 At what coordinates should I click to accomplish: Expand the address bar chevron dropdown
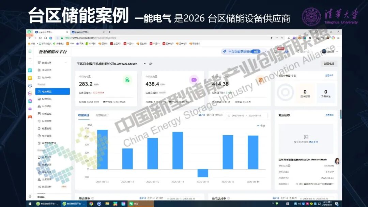282,38
